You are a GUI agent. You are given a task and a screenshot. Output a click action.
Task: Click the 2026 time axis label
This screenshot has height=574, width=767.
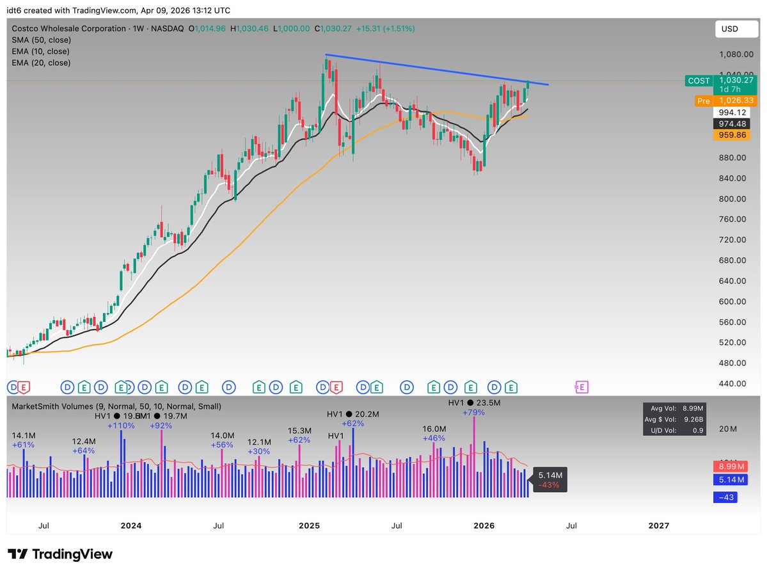pyautogui.click(x=484, y=525)
